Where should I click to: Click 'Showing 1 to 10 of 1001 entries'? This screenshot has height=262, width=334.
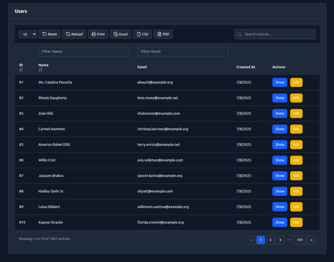point(44,239)
